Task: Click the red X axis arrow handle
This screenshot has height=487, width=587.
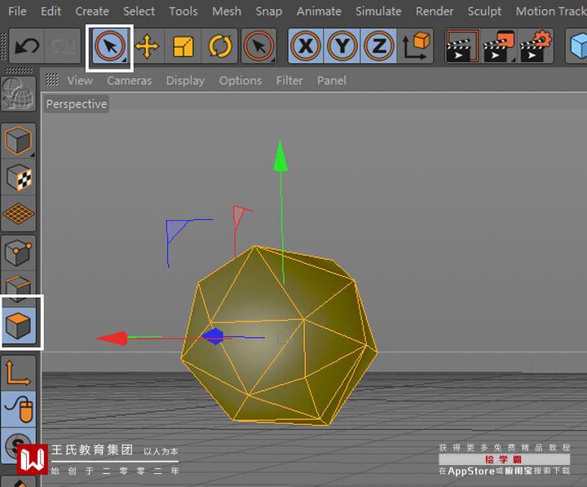Action: 113,338
